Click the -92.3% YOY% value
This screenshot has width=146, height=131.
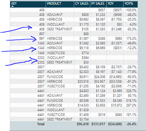(x=132, y=29)
